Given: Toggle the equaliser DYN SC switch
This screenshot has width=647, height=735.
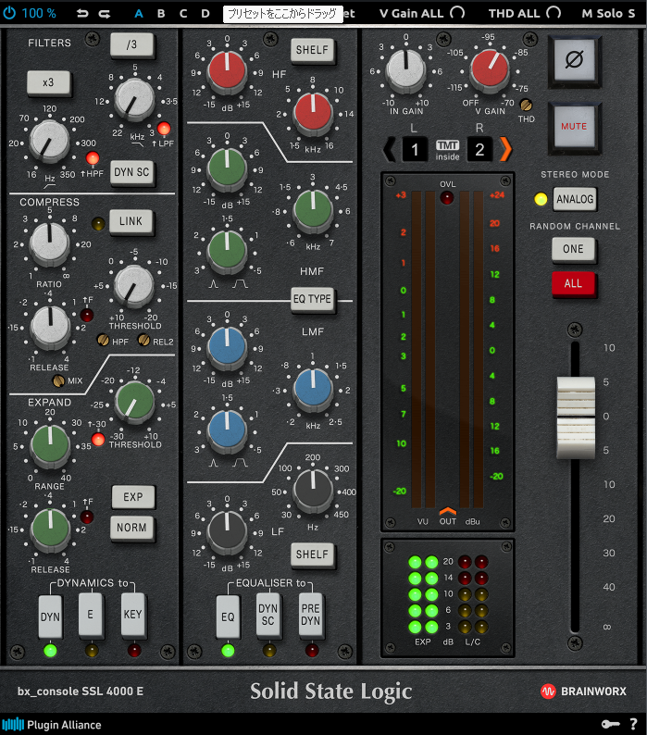Looking at the screenshot, I should tap(268, 614).
